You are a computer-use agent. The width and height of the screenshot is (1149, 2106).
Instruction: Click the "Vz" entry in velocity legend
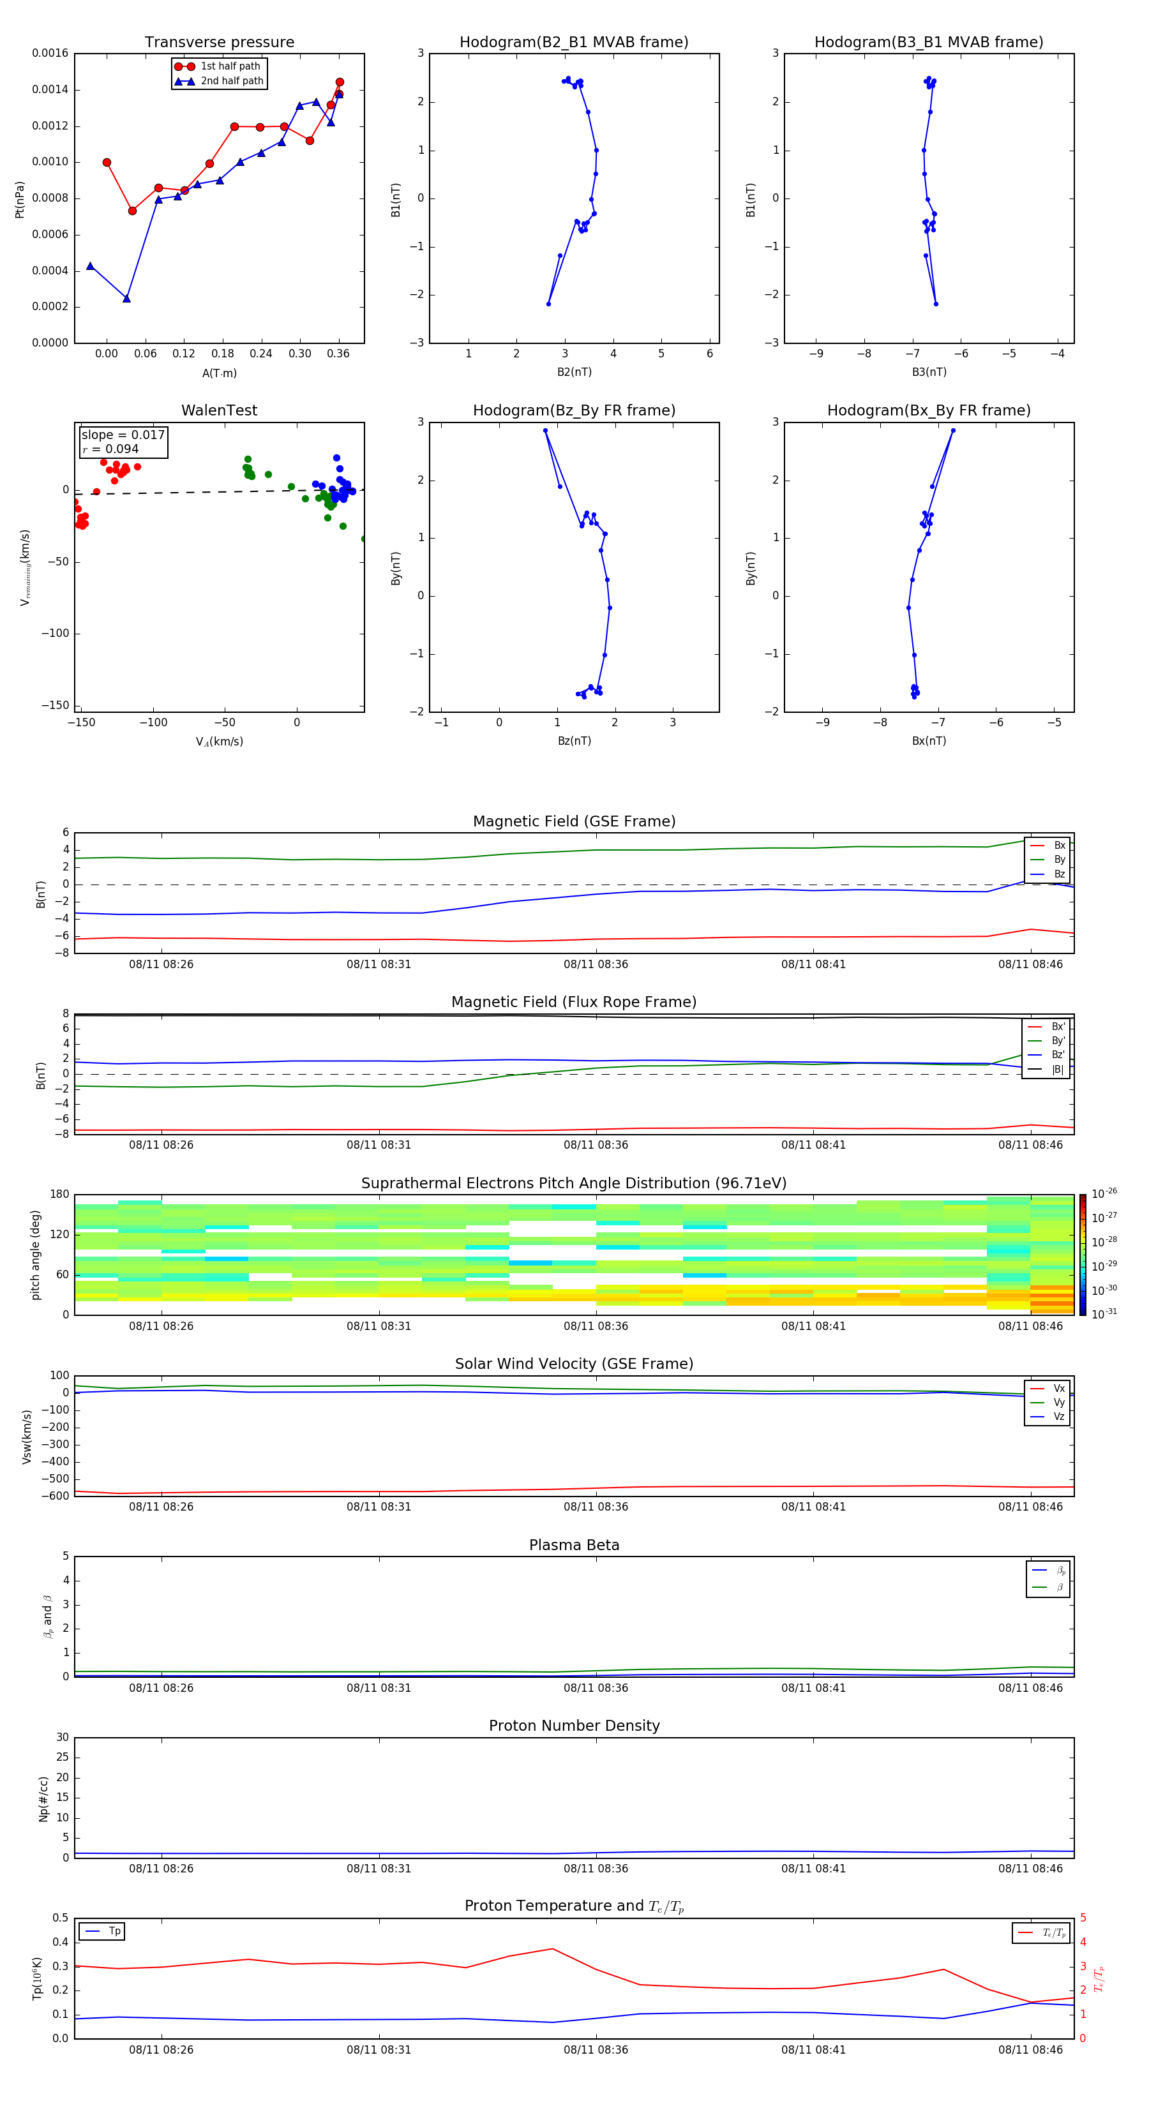pos(1048,1416)
